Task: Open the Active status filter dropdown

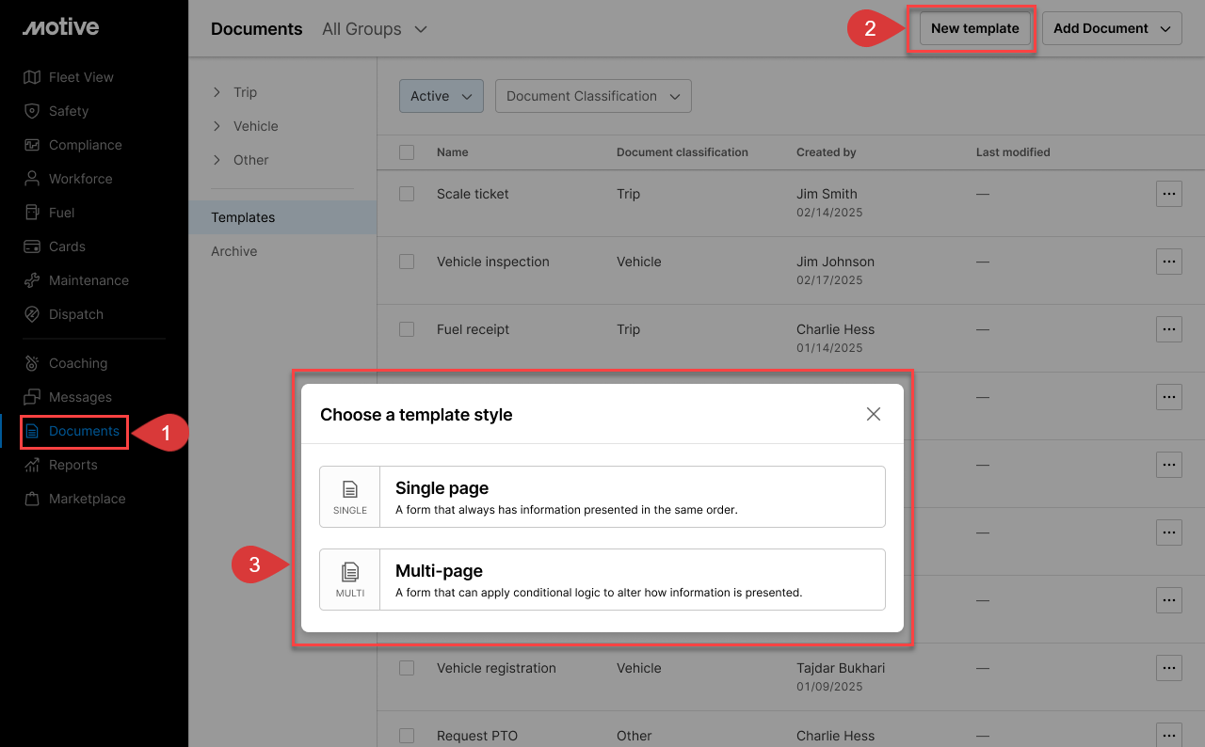Action: (442, 96)
